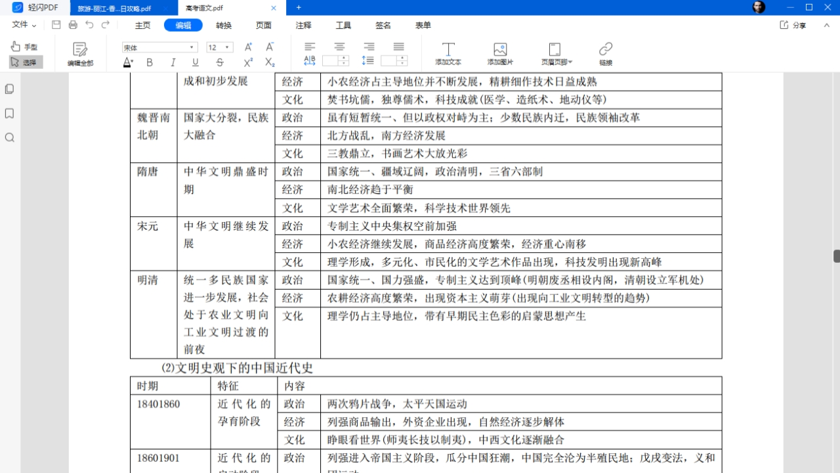840x473 pixels.
Task: Toggle underline formatting
Action: 196,62
